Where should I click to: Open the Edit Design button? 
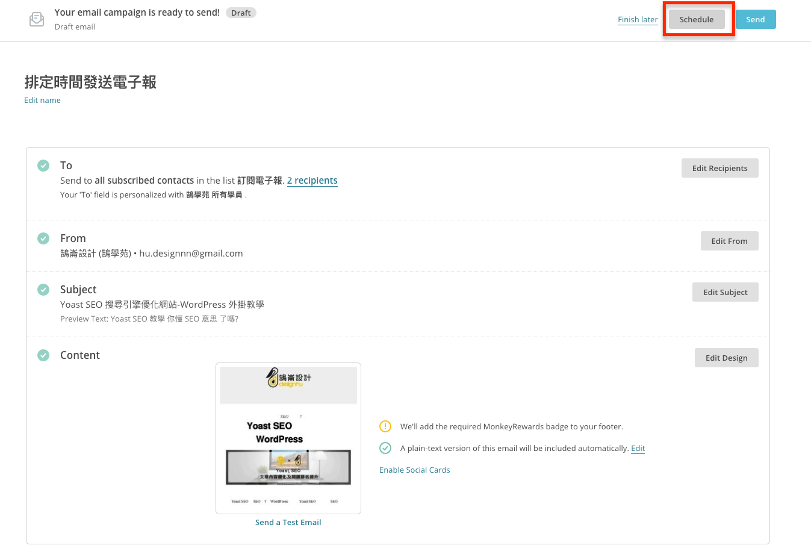tap(726, 358)
